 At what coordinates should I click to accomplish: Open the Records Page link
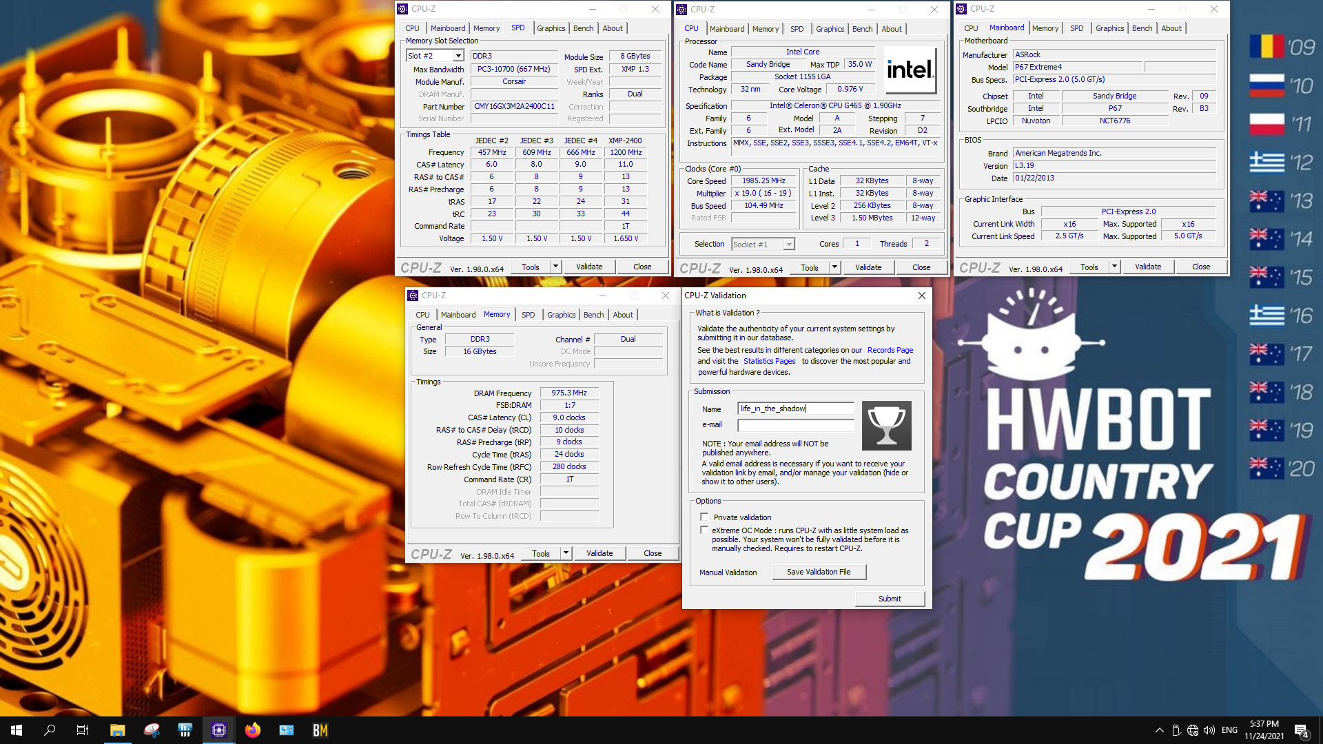point(890,350)
